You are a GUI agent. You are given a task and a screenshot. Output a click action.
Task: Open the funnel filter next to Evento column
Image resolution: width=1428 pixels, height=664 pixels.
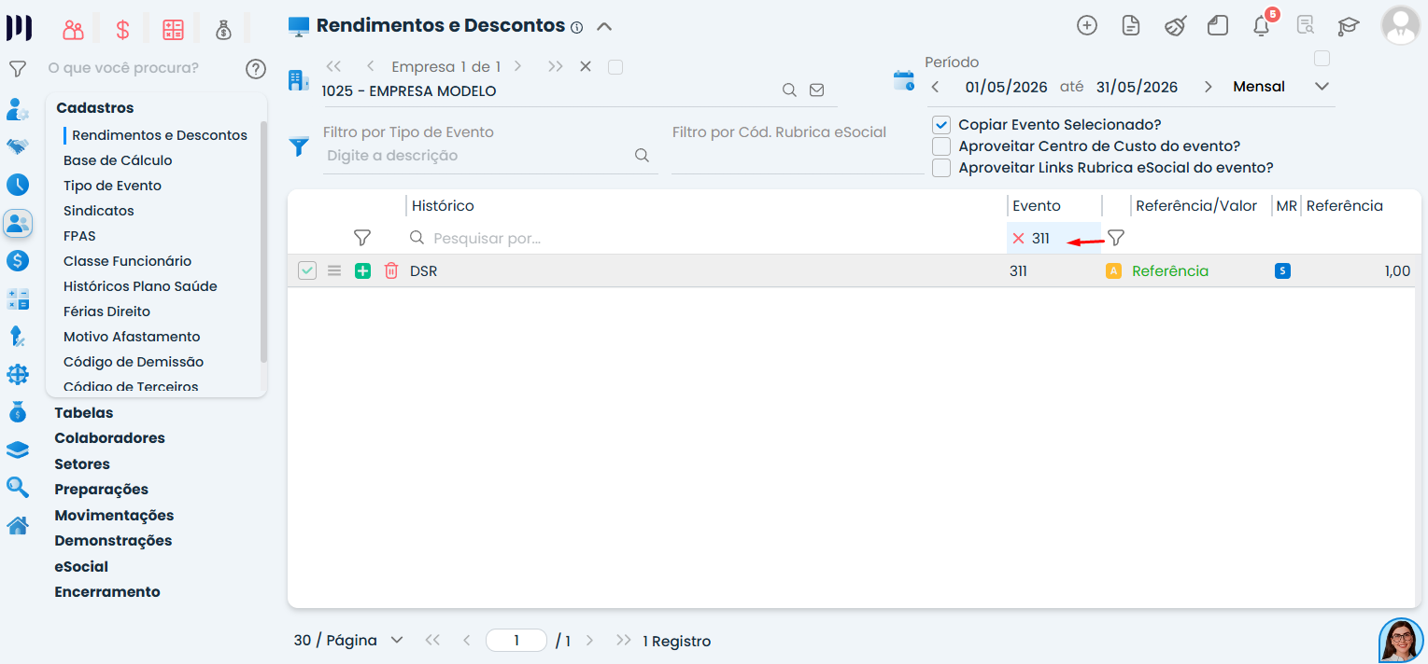[1115, 238]
